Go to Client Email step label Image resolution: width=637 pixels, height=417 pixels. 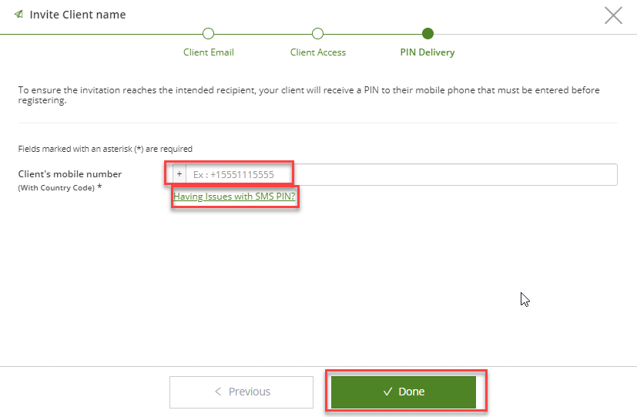[209, 52]
